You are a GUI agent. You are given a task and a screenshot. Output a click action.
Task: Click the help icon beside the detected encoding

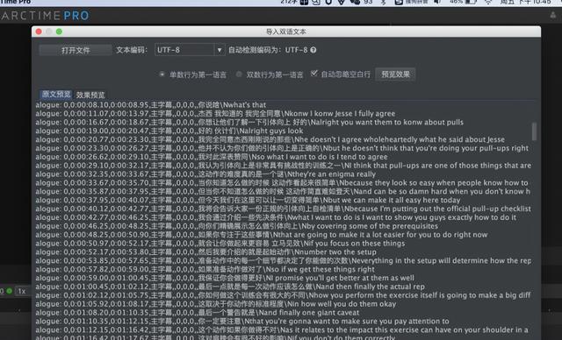pos(313,50)
